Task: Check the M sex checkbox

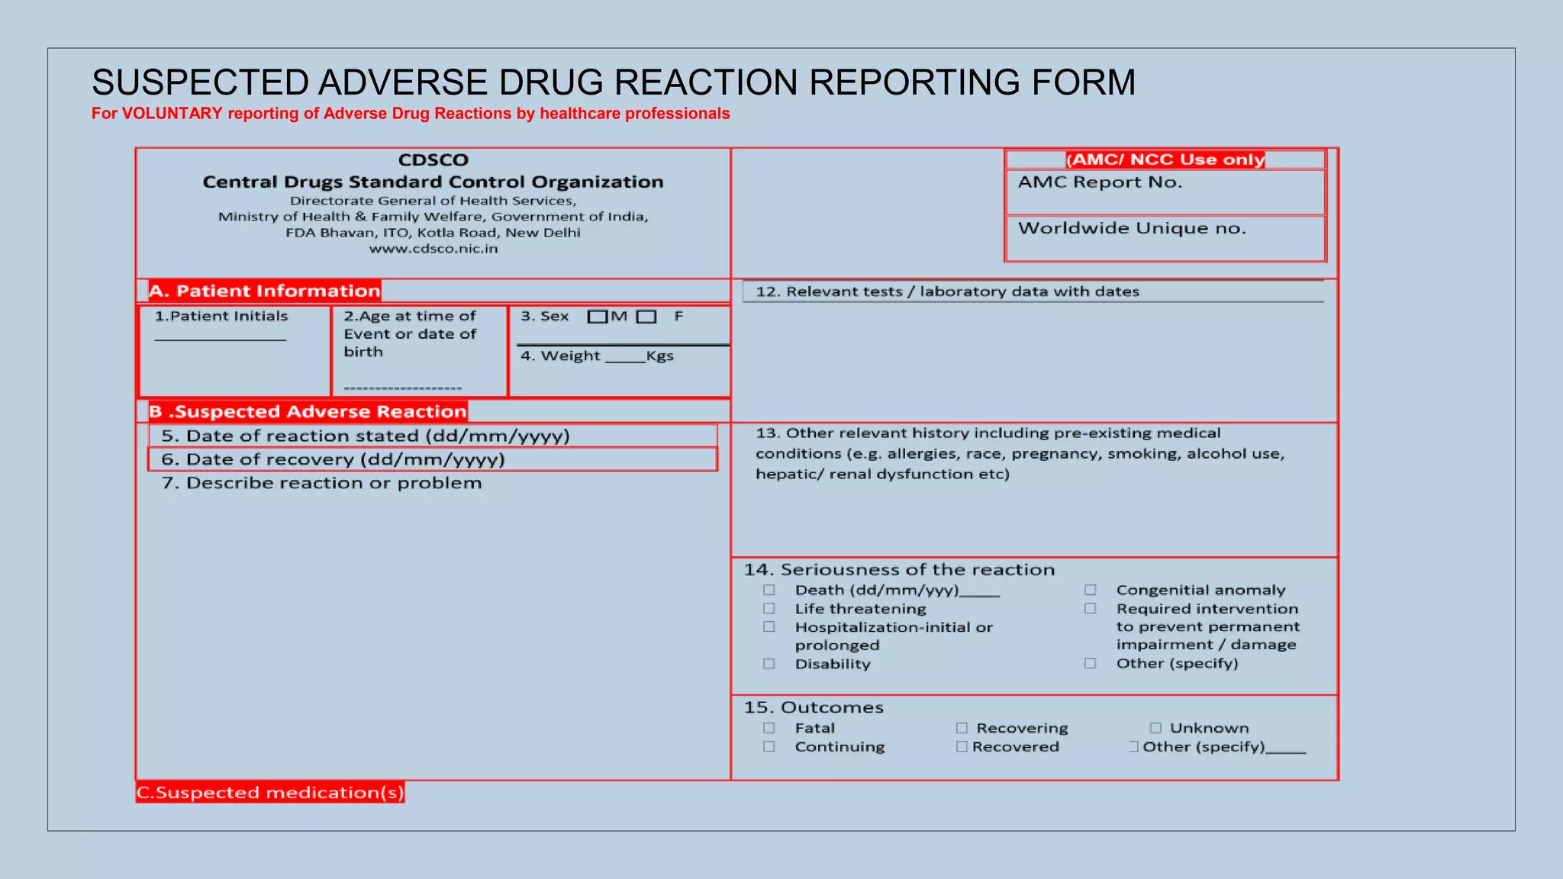Action: (598, 317)
